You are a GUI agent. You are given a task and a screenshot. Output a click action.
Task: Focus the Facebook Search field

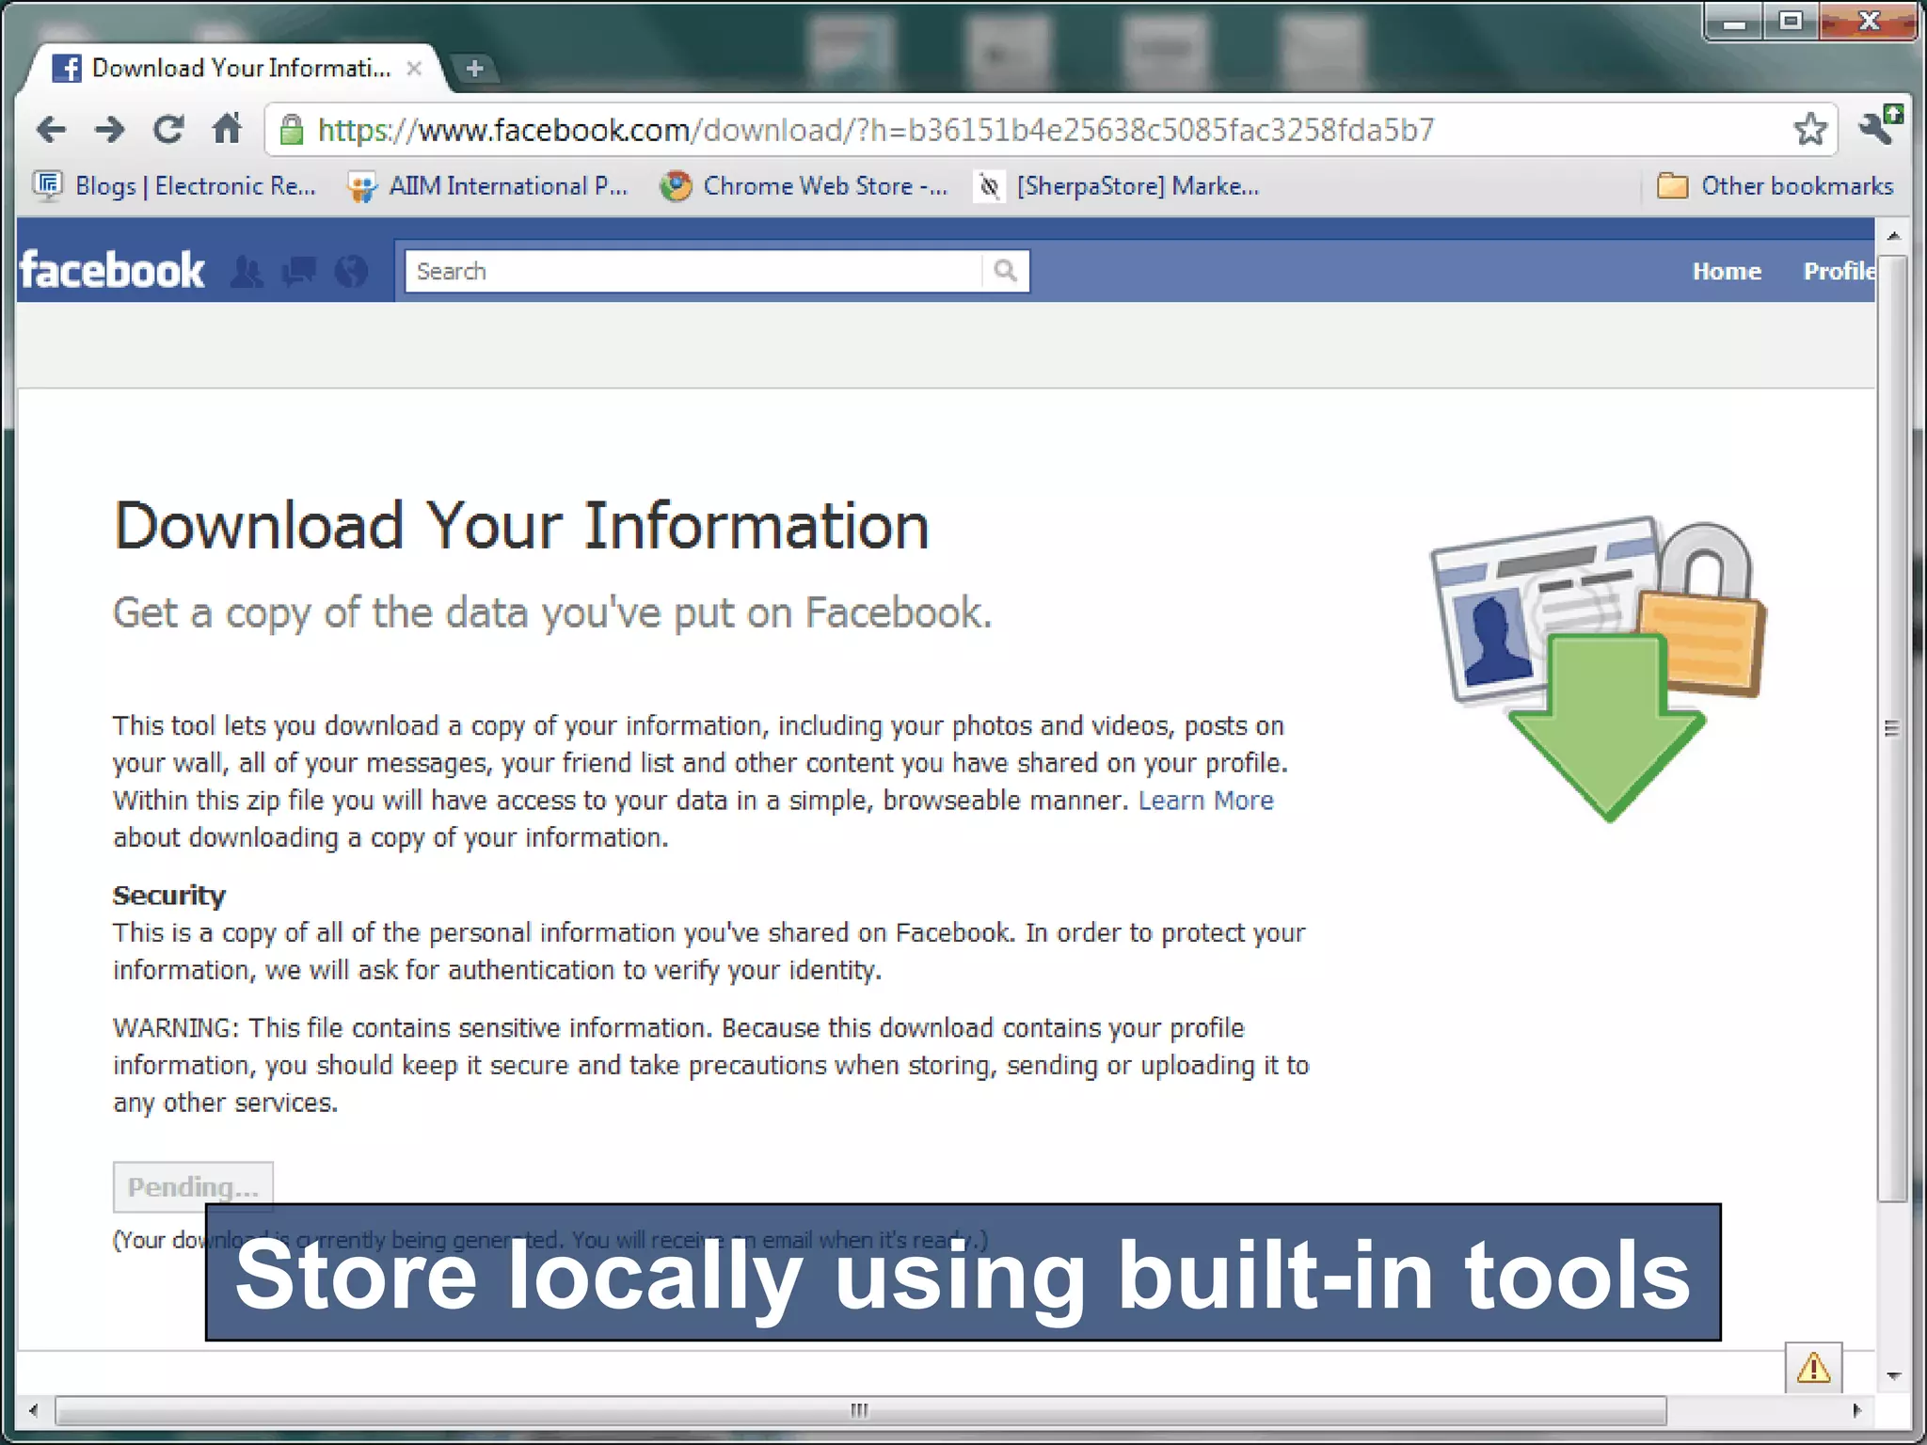click(x=693, y=271)
